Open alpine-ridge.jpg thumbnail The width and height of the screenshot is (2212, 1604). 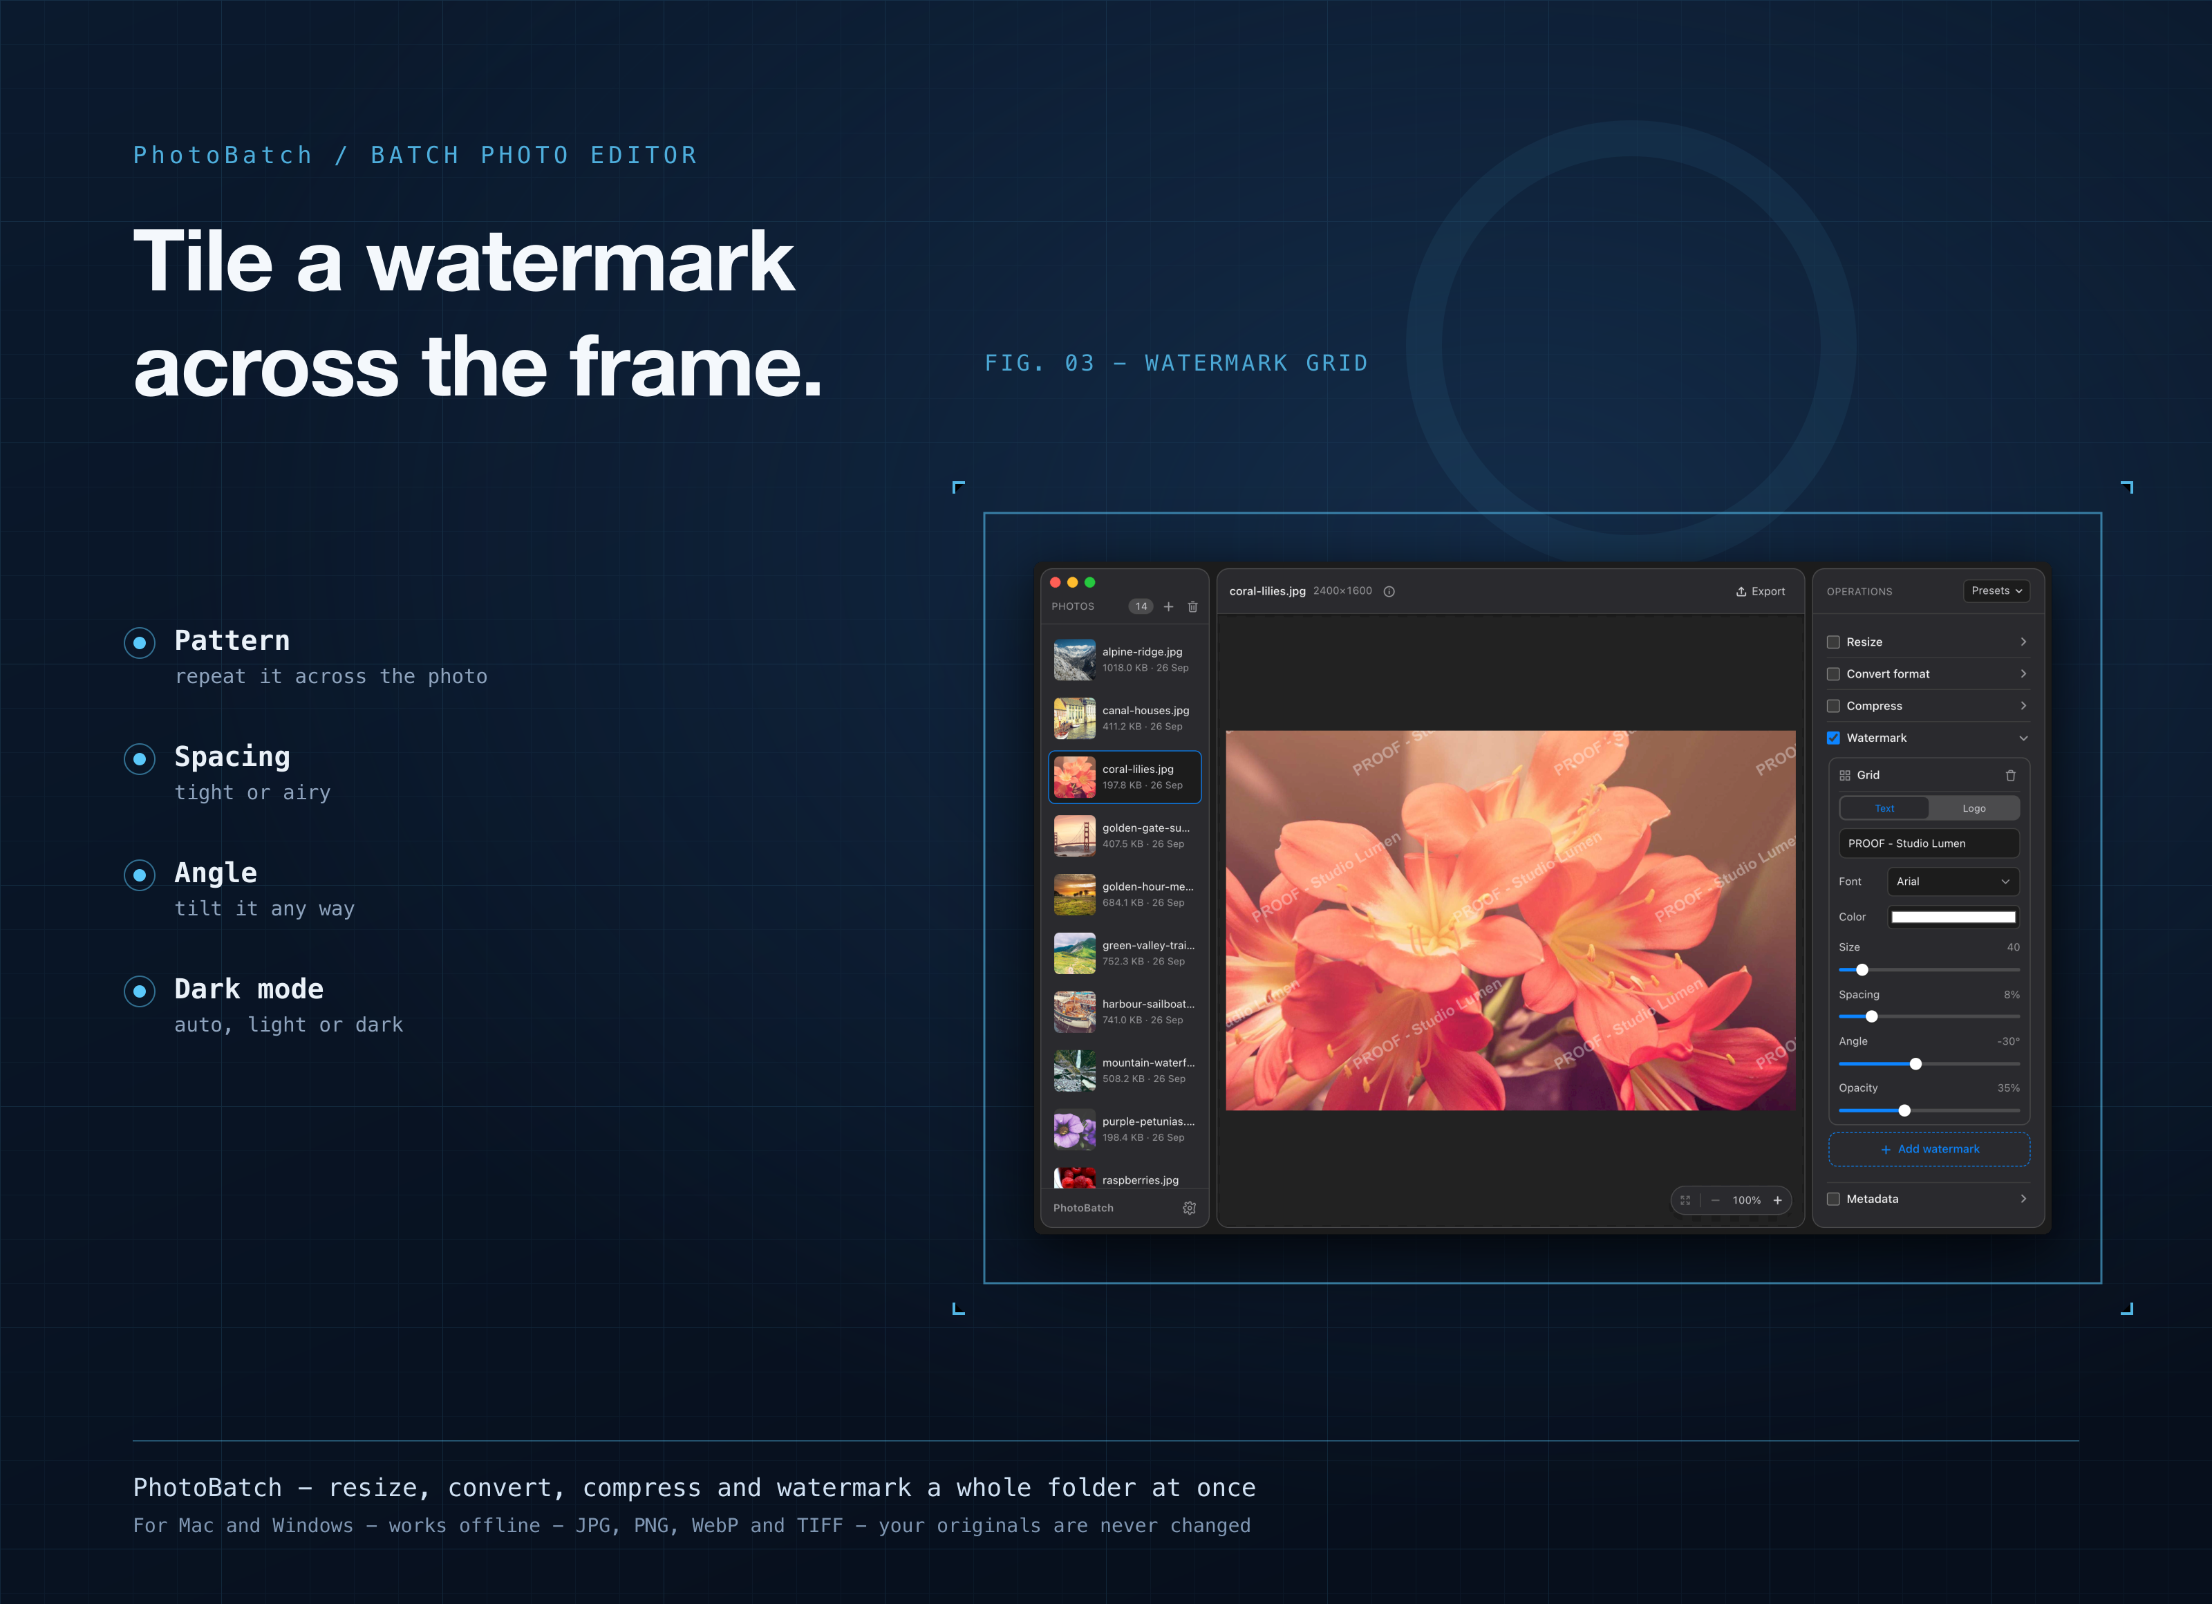coord(1075,660)
